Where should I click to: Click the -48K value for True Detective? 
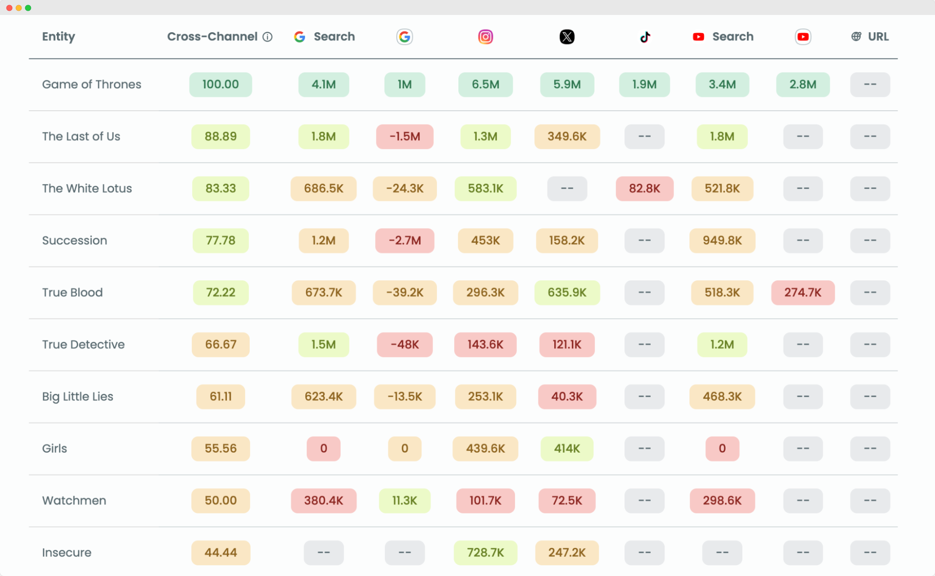point(405,344)
